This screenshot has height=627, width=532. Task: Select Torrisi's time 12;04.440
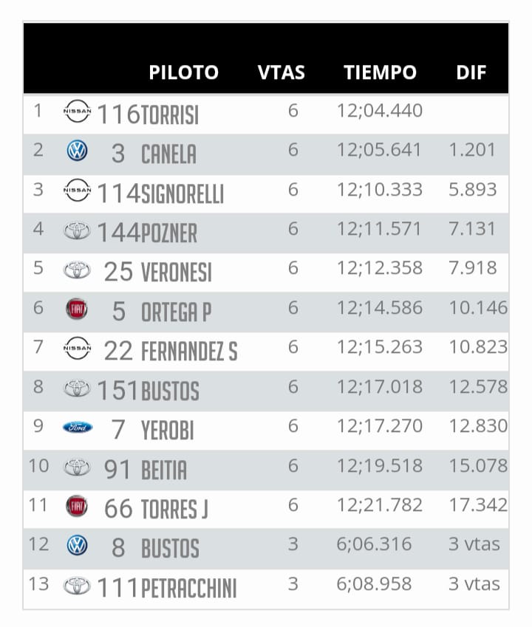pos(380,111)
